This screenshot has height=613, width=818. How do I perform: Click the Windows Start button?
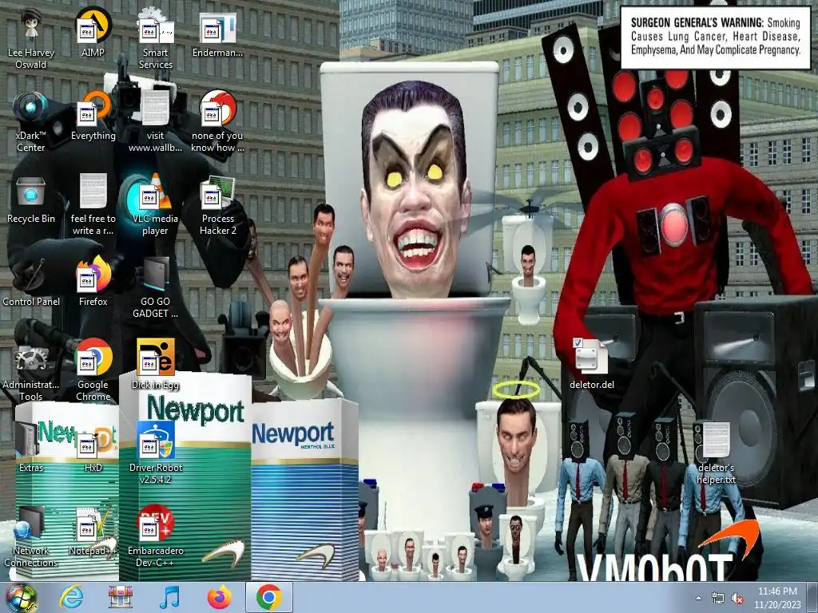click(22, 597)
